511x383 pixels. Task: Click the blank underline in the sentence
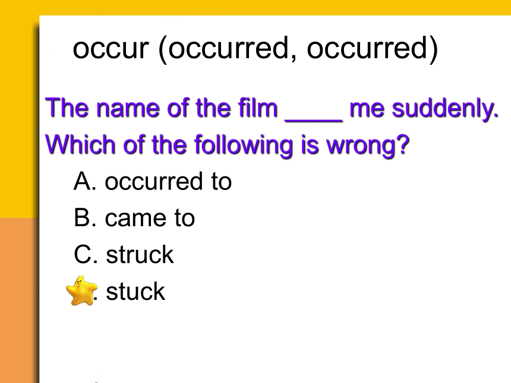click(314, 120)
